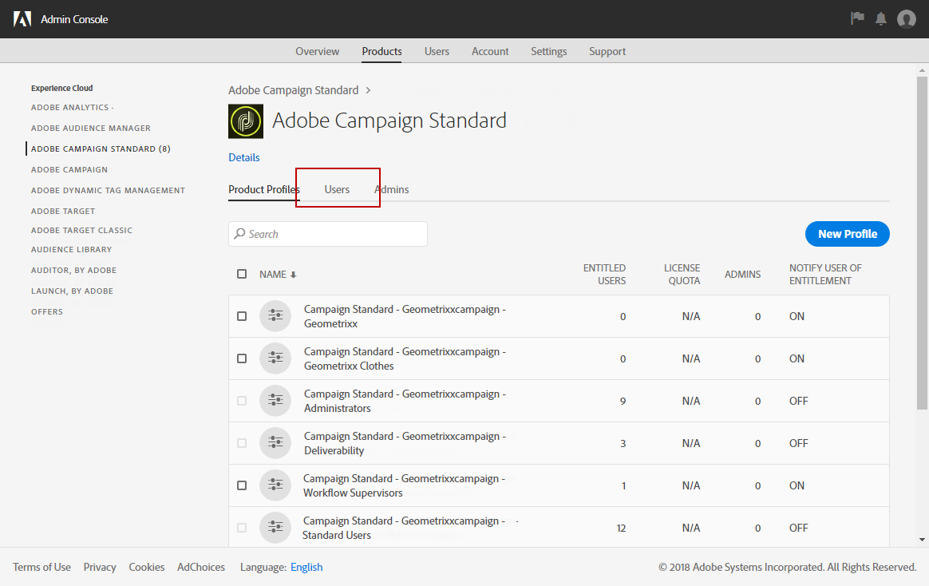Viewport: 929px width, 586px height.
Task: Open the user profile avatar
Action: point(906,19)
